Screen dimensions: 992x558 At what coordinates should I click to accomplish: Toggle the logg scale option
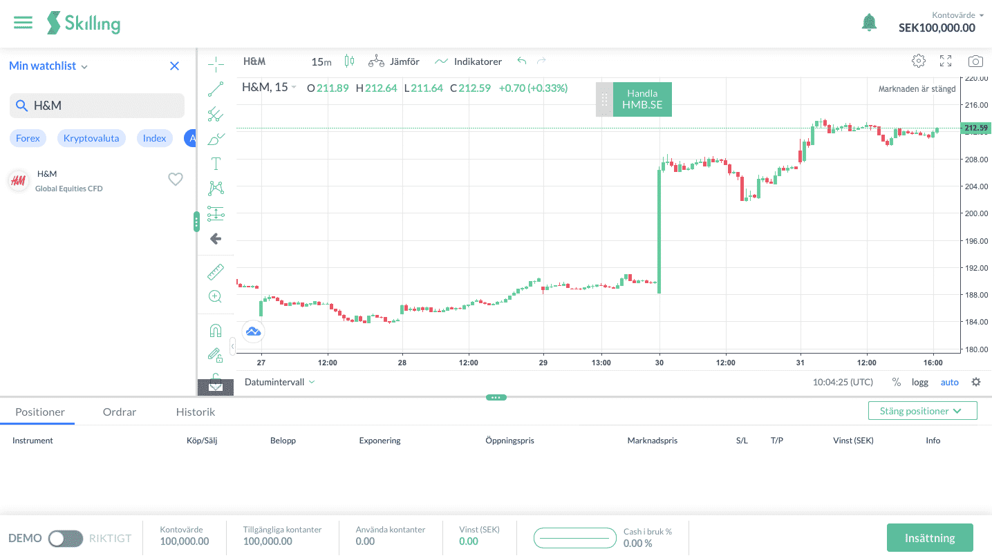(x=919, y=382)
